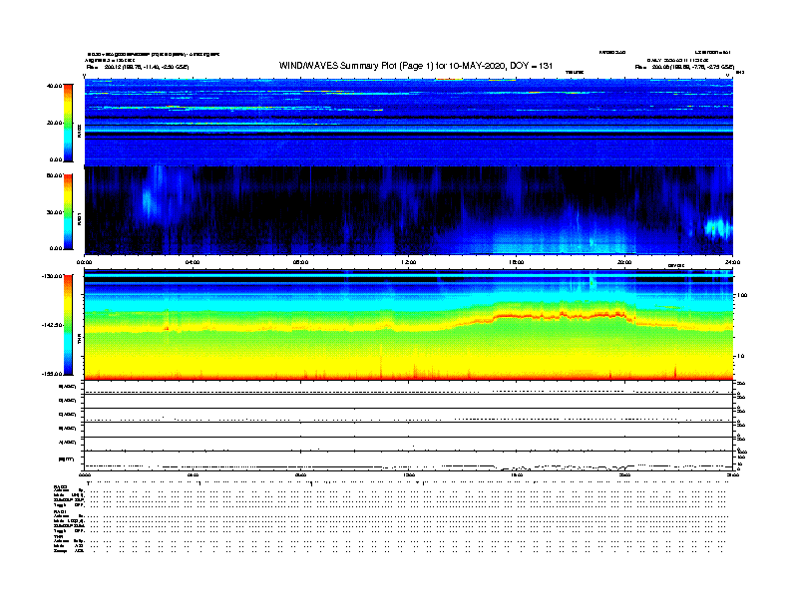Click the 12:00 label on the bottom time axis
790x610 pixels.
click(408, 474)
